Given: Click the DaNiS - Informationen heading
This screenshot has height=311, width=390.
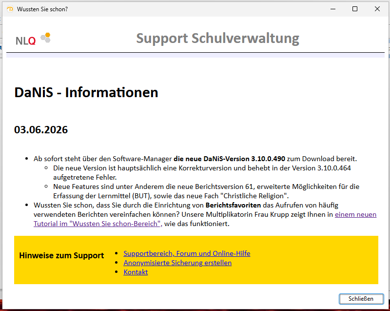Looking at the screenshot, I should 86,92.
